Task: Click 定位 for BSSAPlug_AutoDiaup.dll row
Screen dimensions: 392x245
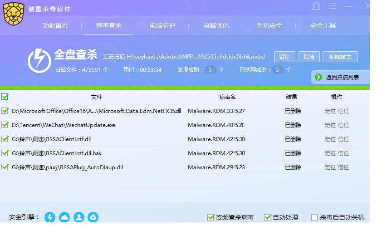Action: click(330, 167)
